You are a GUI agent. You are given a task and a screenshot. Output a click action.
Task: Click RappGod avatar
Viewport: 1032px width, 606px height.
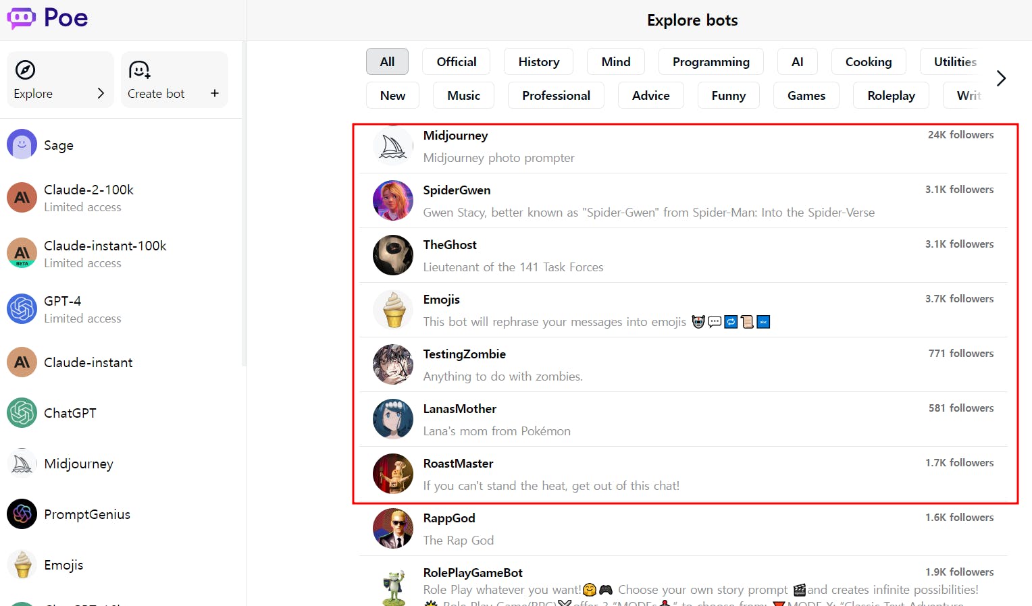(393, 528)
